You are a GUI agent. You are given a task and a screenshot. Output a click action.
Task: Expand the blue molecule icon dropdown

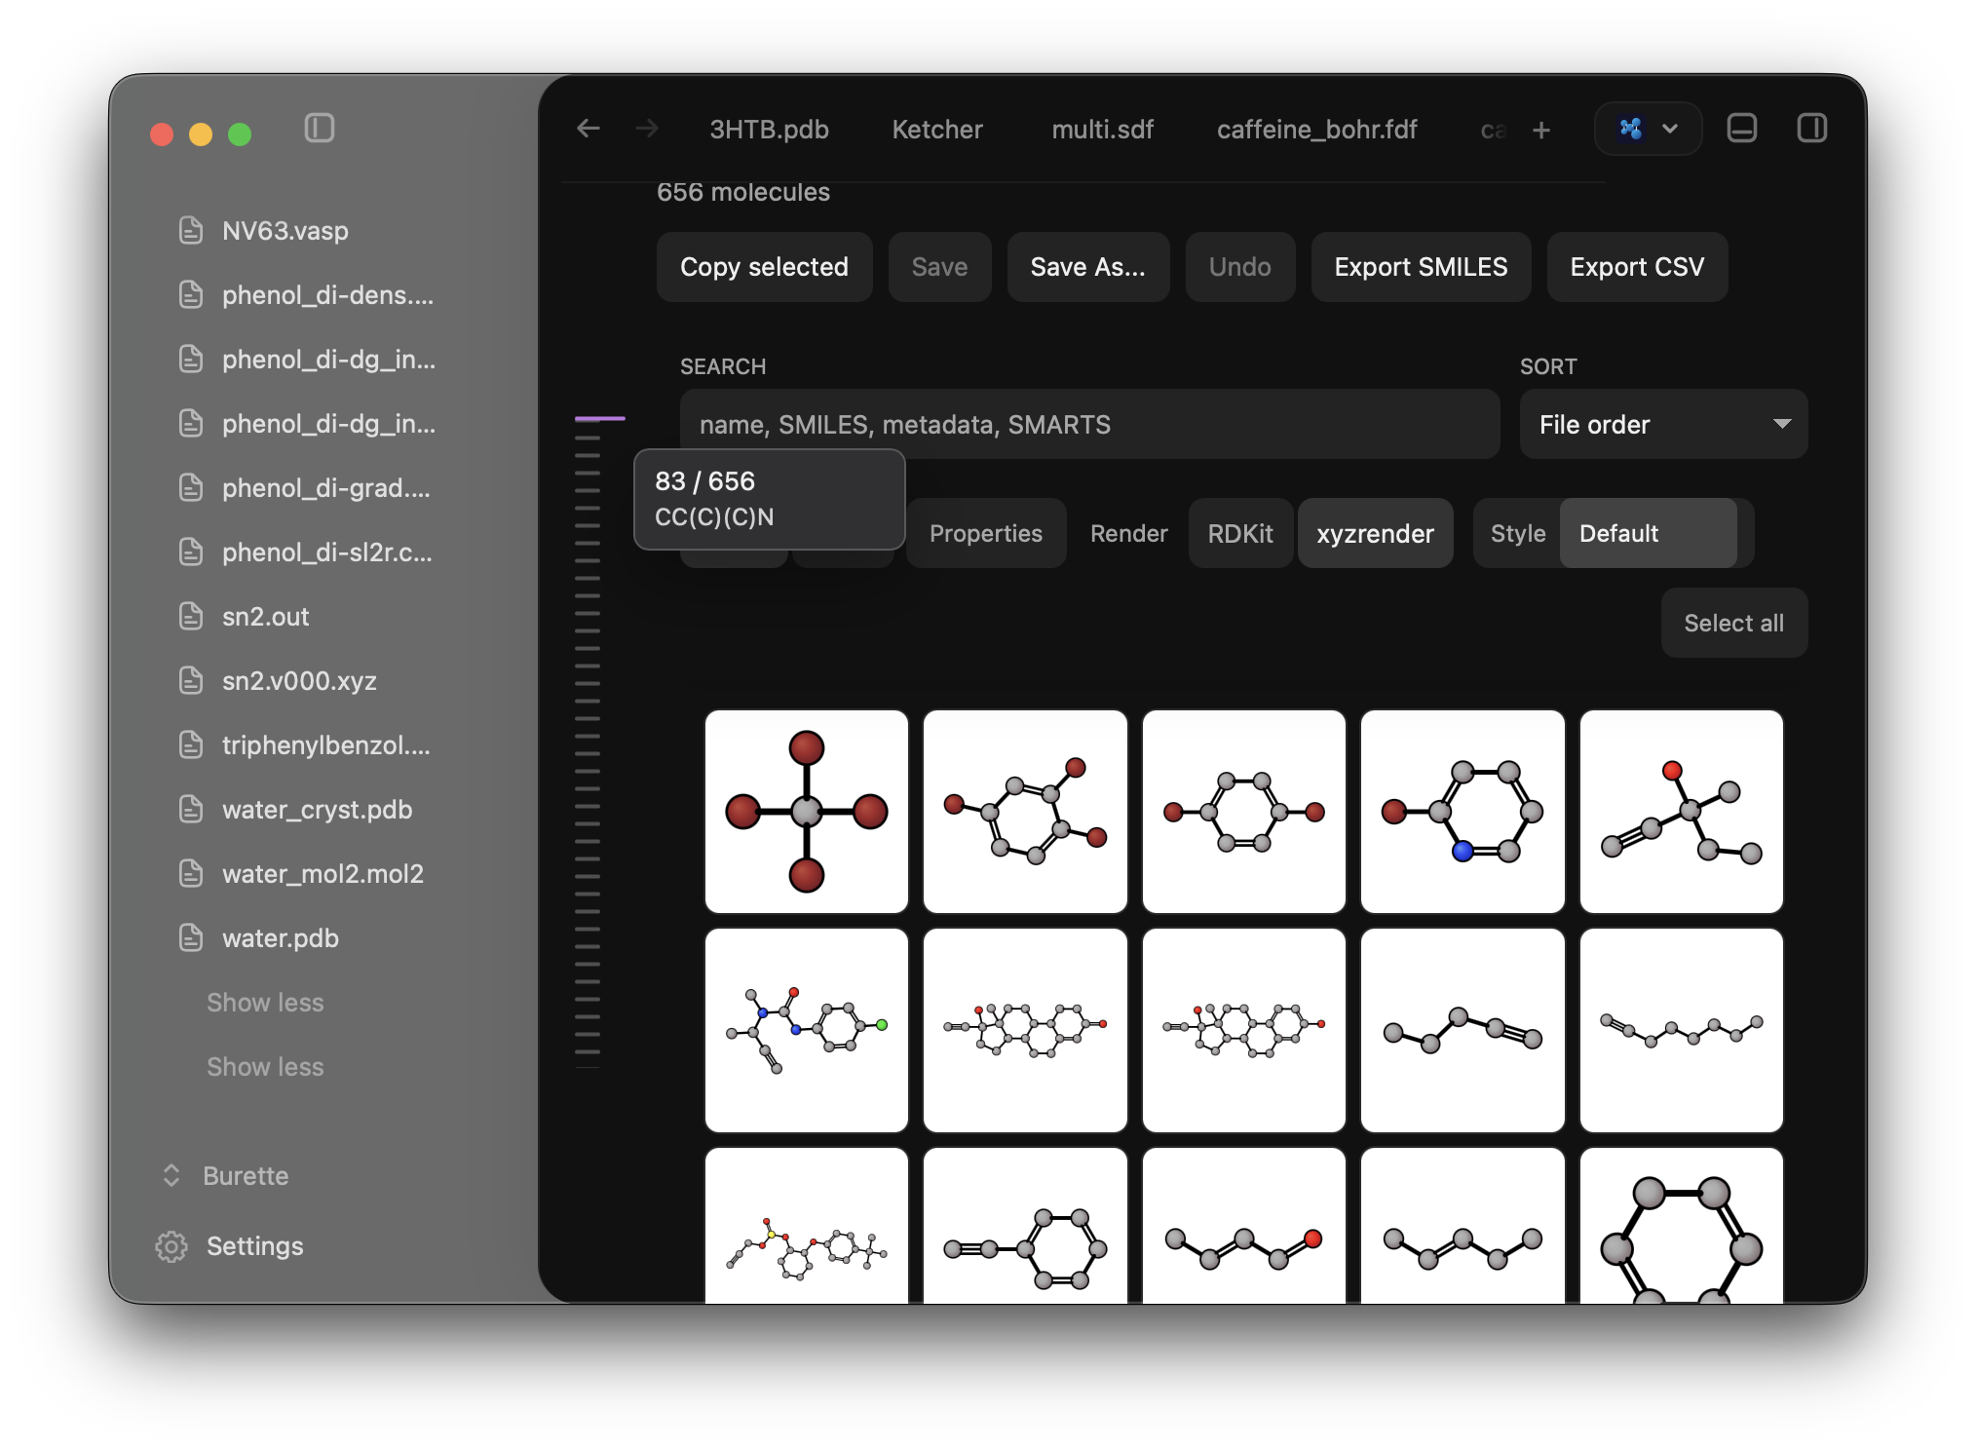tap(1648, 129)
